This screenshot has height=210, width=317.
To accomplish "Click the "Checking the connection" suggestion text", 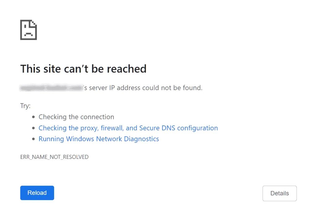I will [x=76, y=117].
